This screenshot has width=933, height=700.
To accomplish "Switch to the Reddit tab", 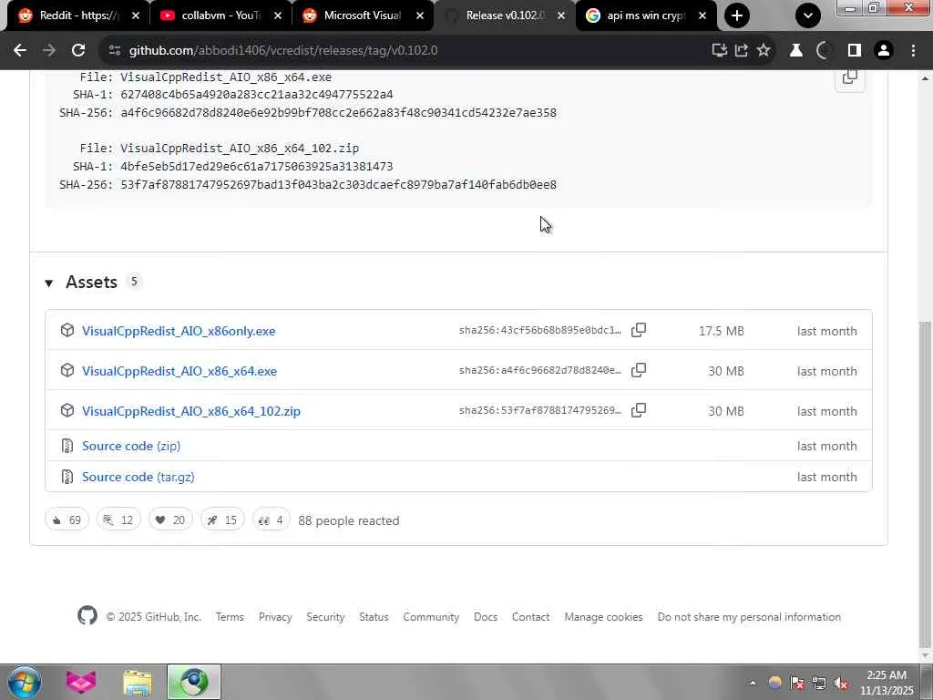I will [x=78, y=15].
